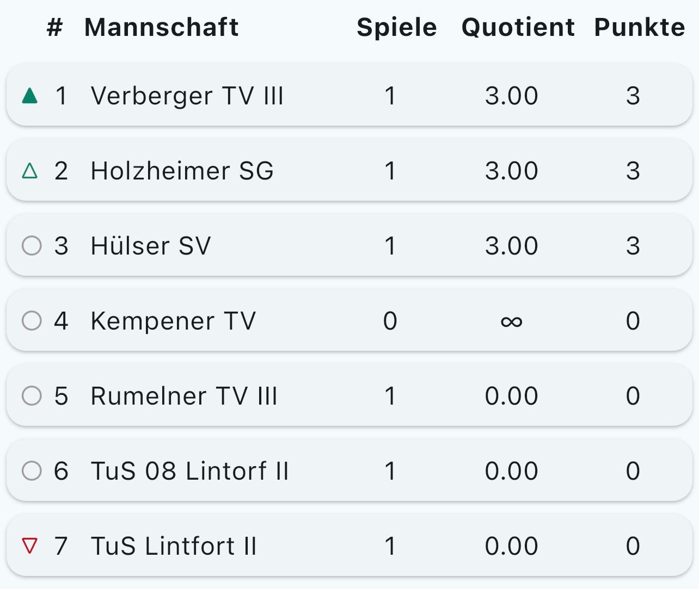Screen dimensions: 699x589
Task: Sort table by the Spiele column header
Action: coord(396,27)
